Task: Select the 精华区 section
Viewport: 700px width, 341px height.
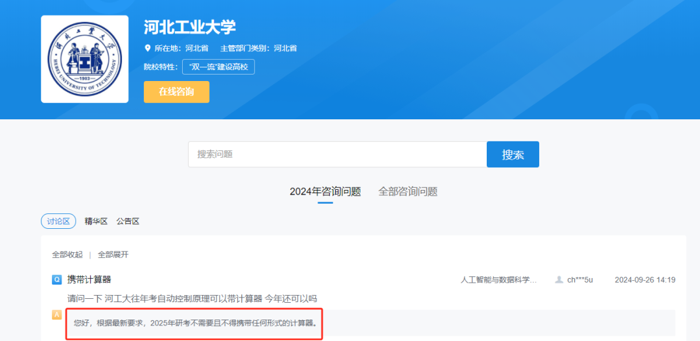Action: (x=97, y=221)
